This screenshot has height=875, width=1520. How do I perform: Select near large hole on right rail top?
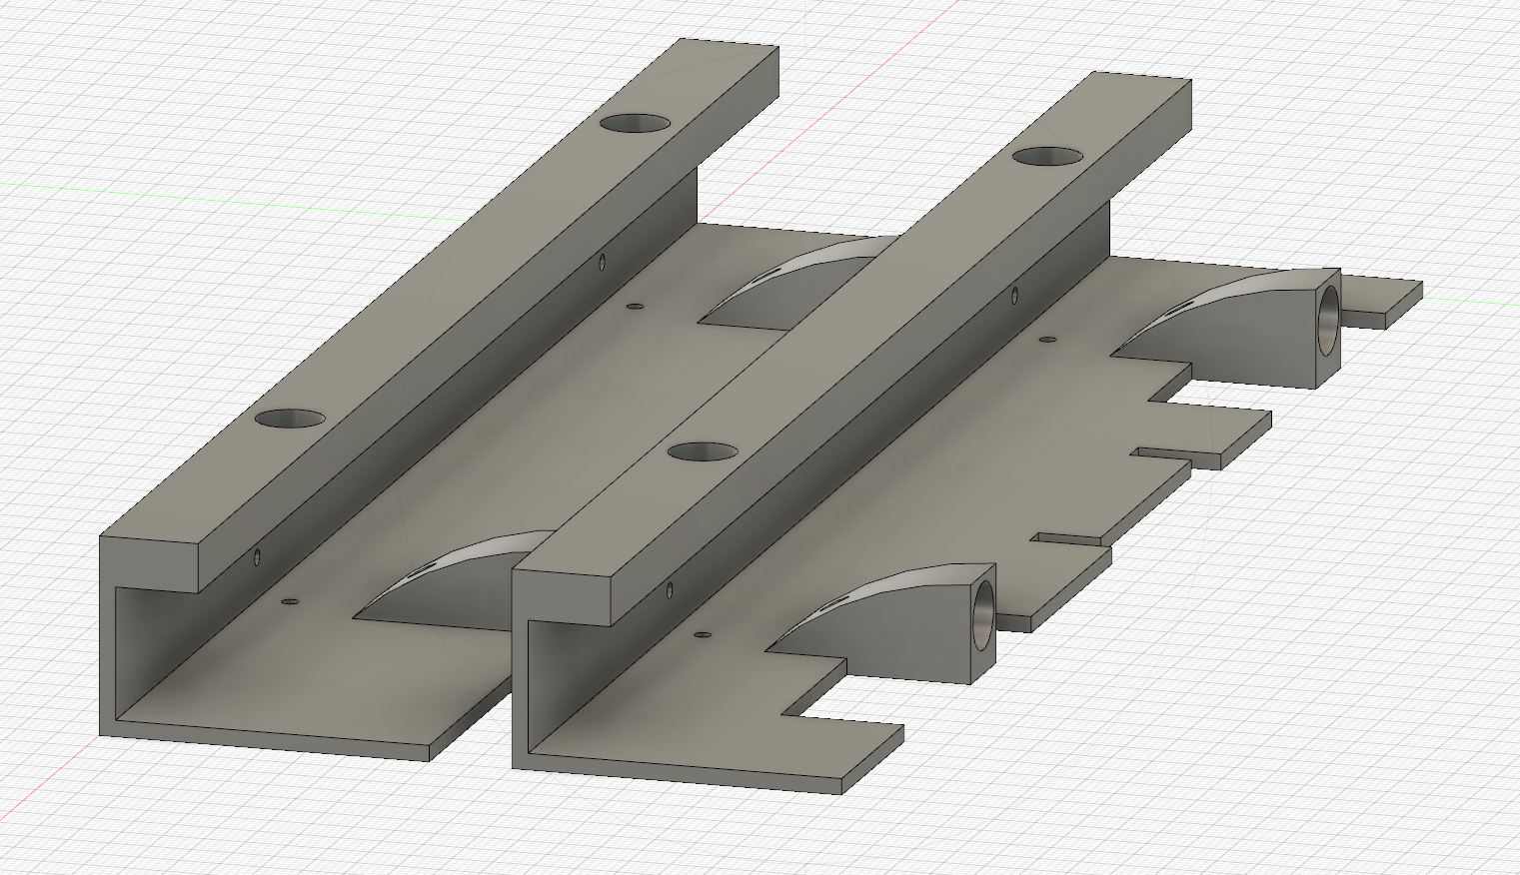(x=704, y=451)
